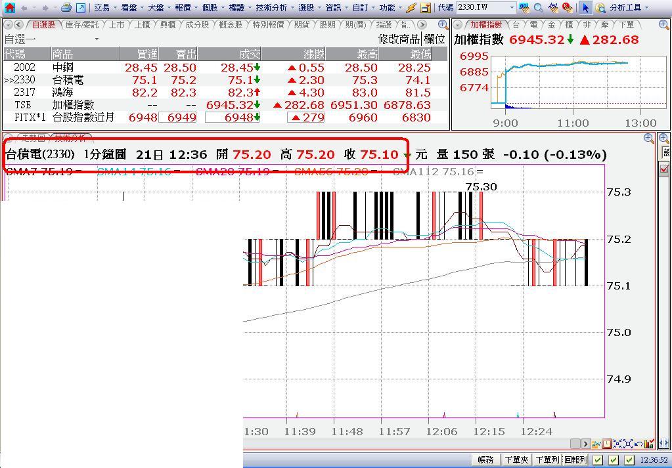This screenshot has height=468, width=672.
Task: Click the chart scrollbar right arrow button
Action: (585, 444)
